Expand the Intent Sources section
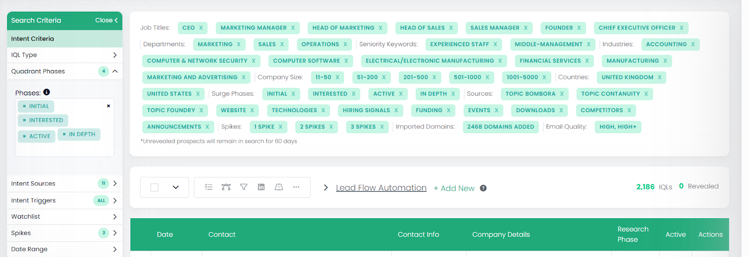 pyautogui.click(x=115, y=184)
